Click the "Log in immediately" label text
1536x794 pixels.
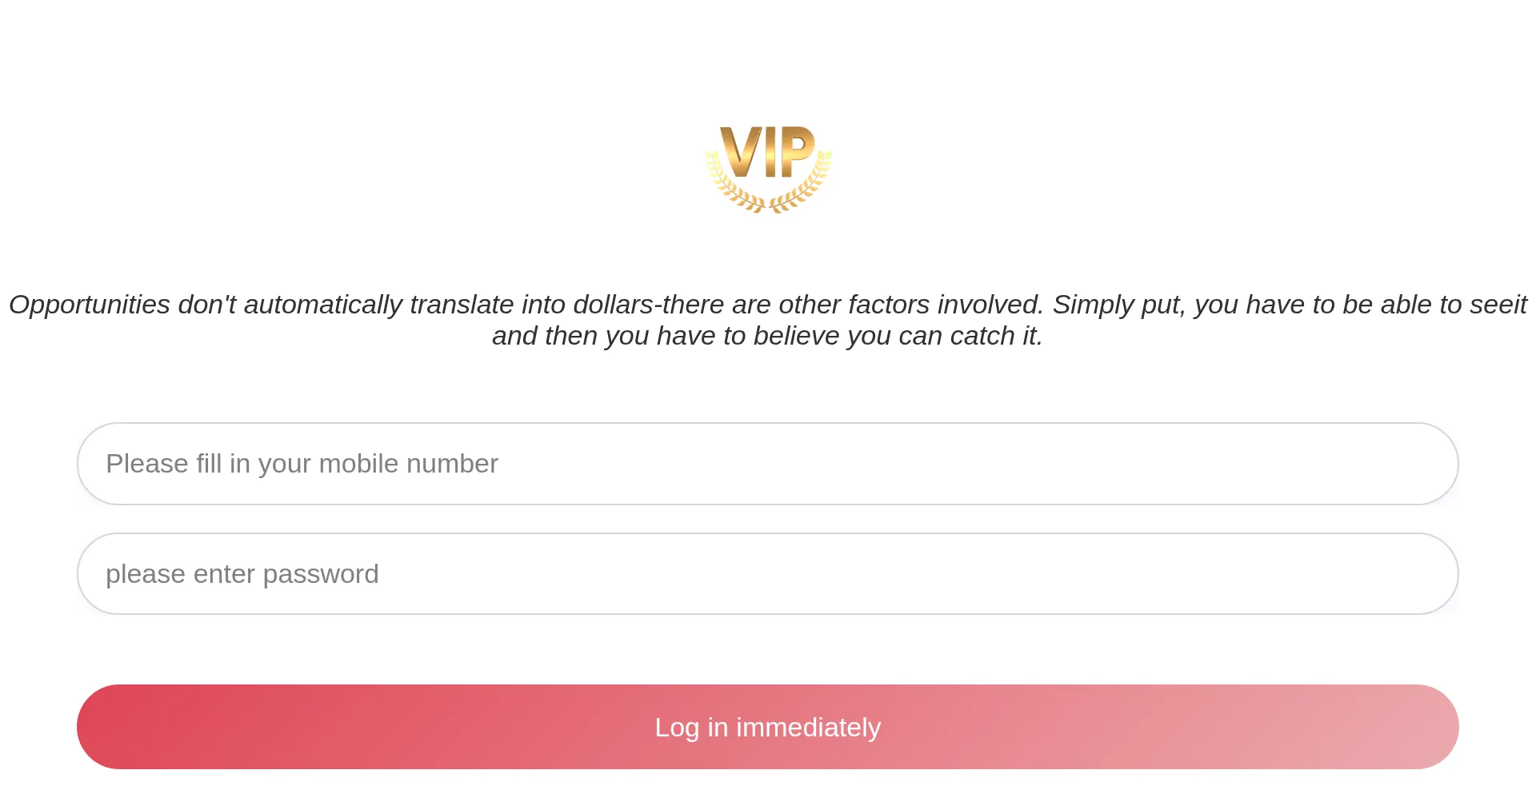[x=768, y=728]
